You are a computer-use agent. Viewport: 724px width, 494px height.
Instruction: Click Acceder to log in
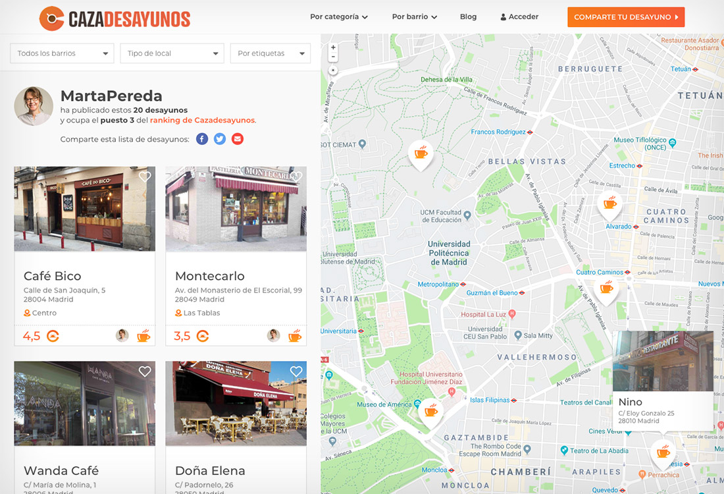coord(519,16)
